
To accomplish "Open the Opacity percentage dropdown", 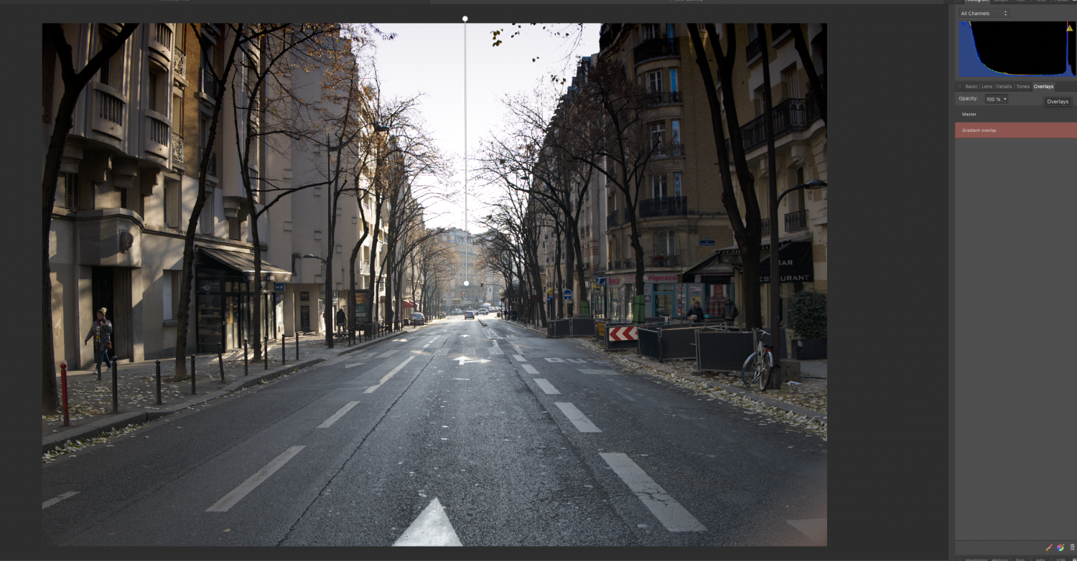I will [x=996, y=99].
